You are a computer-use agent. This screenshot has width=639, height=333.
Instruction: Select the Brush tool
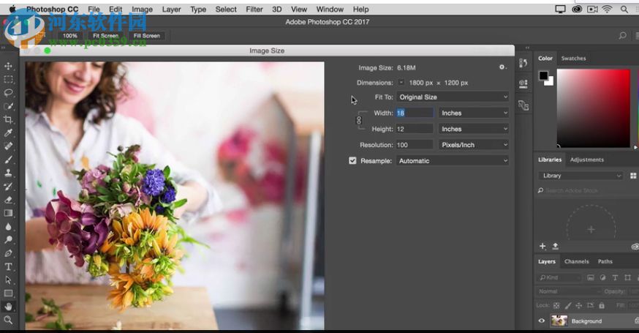point(8,160)
